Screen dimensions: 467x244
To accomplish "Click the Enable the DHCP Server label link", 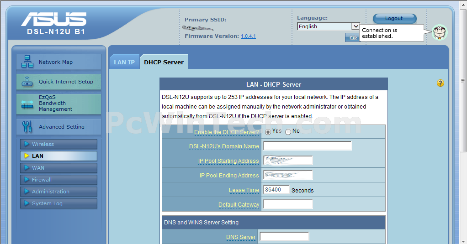I will pyautogui.click(x=227, y=132).
